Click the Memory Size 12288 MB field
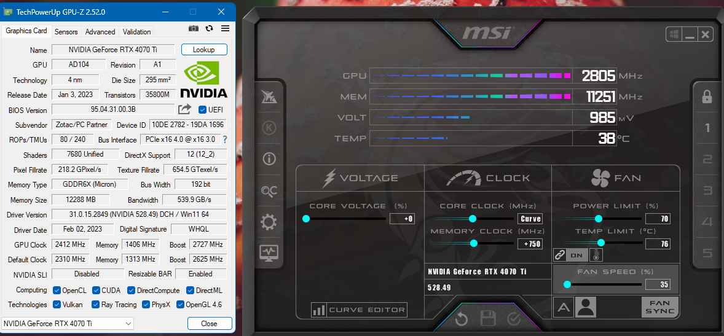 pyautogui.click(x=81, y=200)
